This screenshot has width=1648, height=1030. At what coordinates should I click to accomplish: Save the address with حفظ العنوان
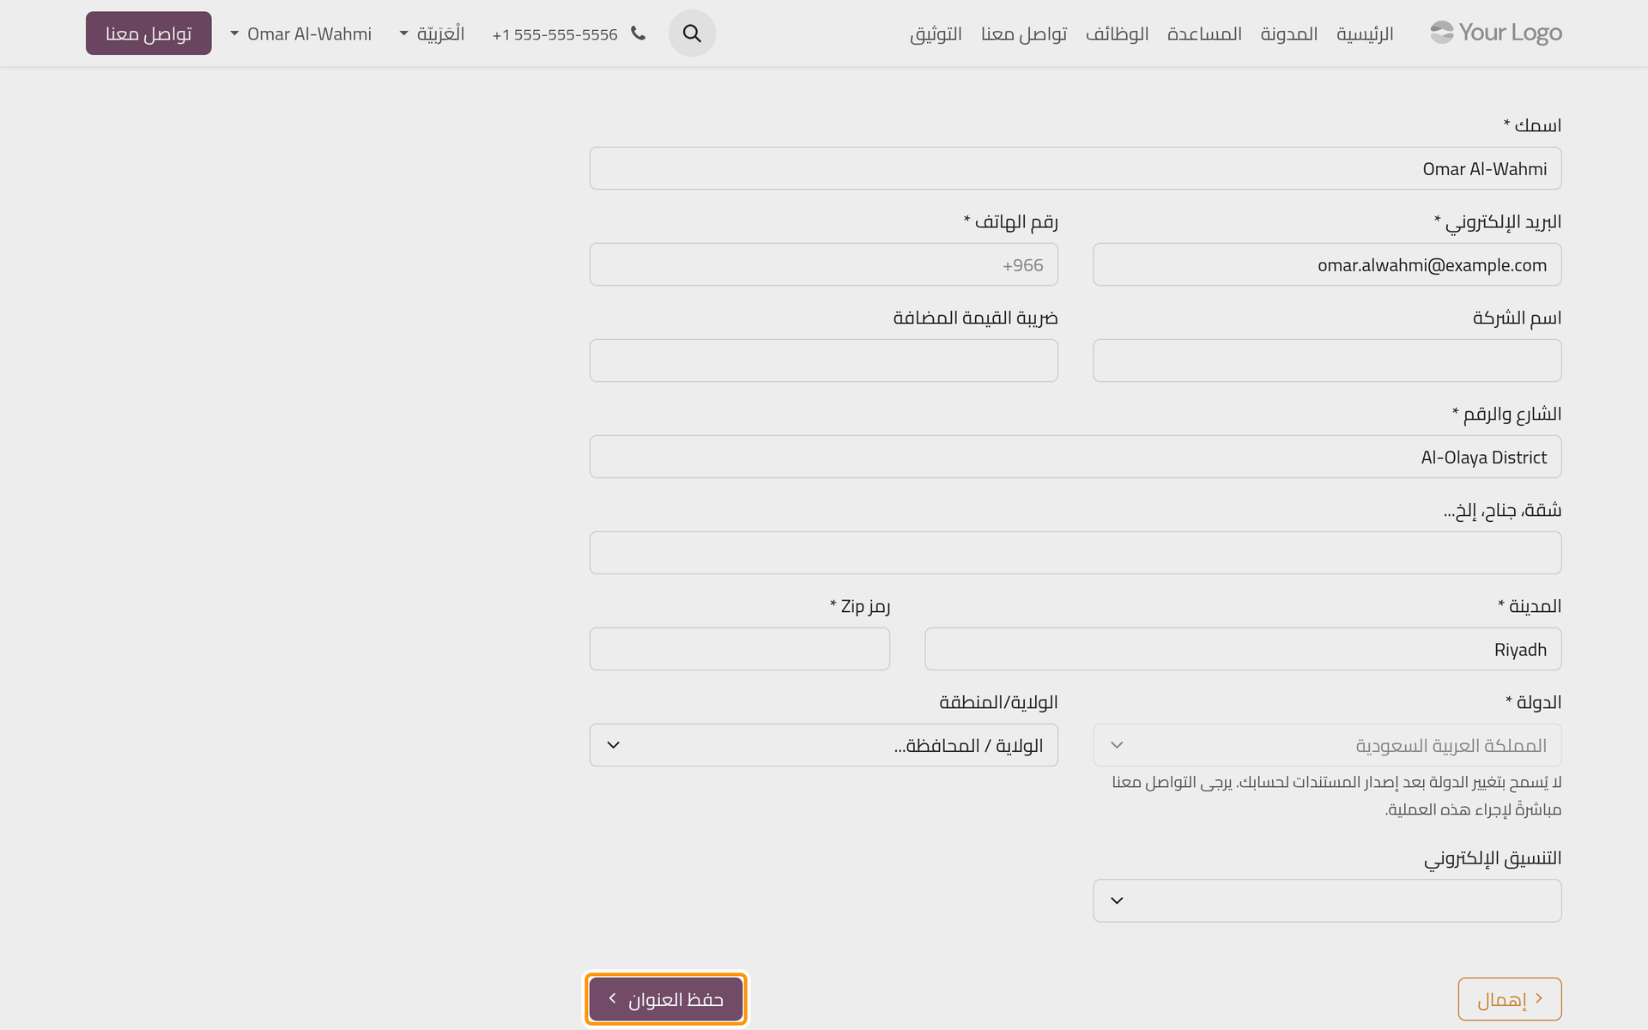[666, 999]
